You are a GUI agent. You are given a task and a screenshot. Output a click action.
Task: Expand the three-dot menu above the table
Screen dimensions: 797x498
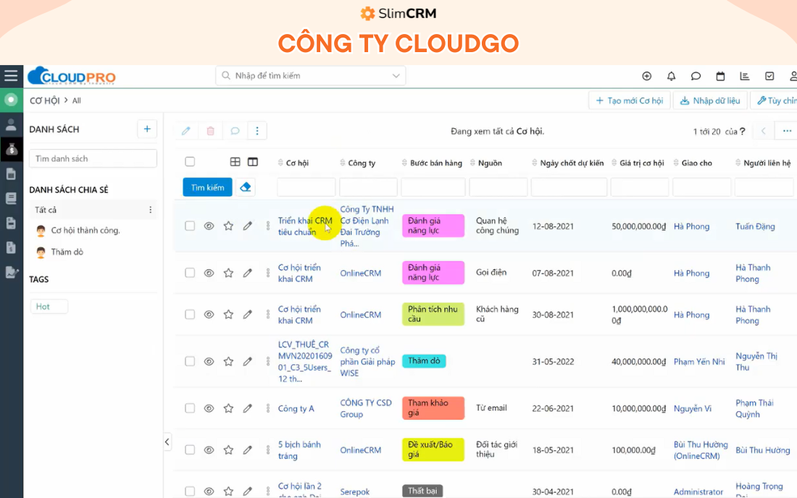click(x=257, y=130)
